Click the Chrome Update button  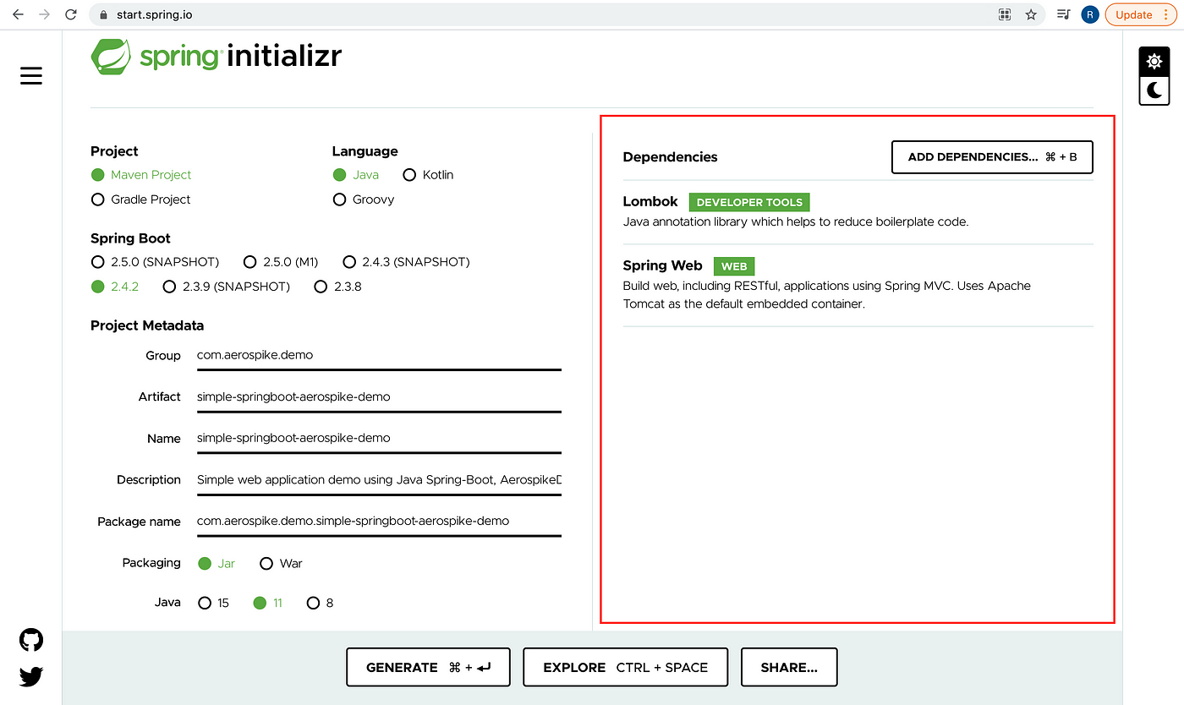pos(1142,14)
